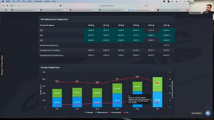The width and height of the screenshot is (214, 120).
Task: Click the ROS row label
Action: click(41, 40)
